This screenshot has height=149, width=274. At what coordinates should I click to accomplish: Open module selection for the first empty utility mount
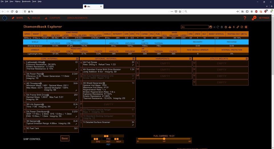[221, 63]
